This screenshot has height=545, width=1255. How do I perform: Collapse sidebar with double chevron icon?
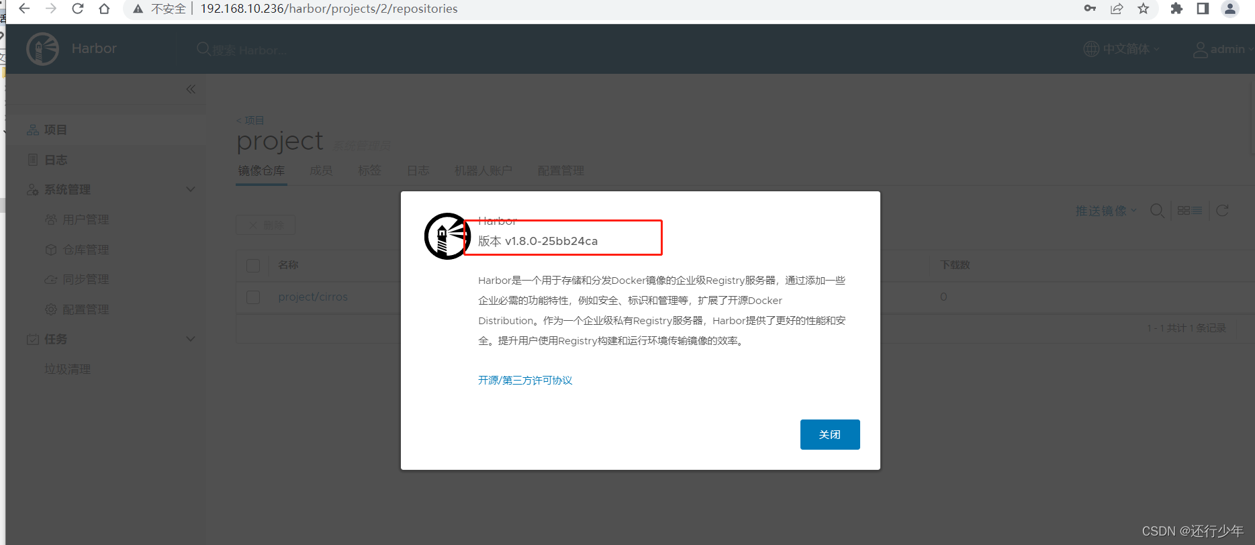[191, 89]
